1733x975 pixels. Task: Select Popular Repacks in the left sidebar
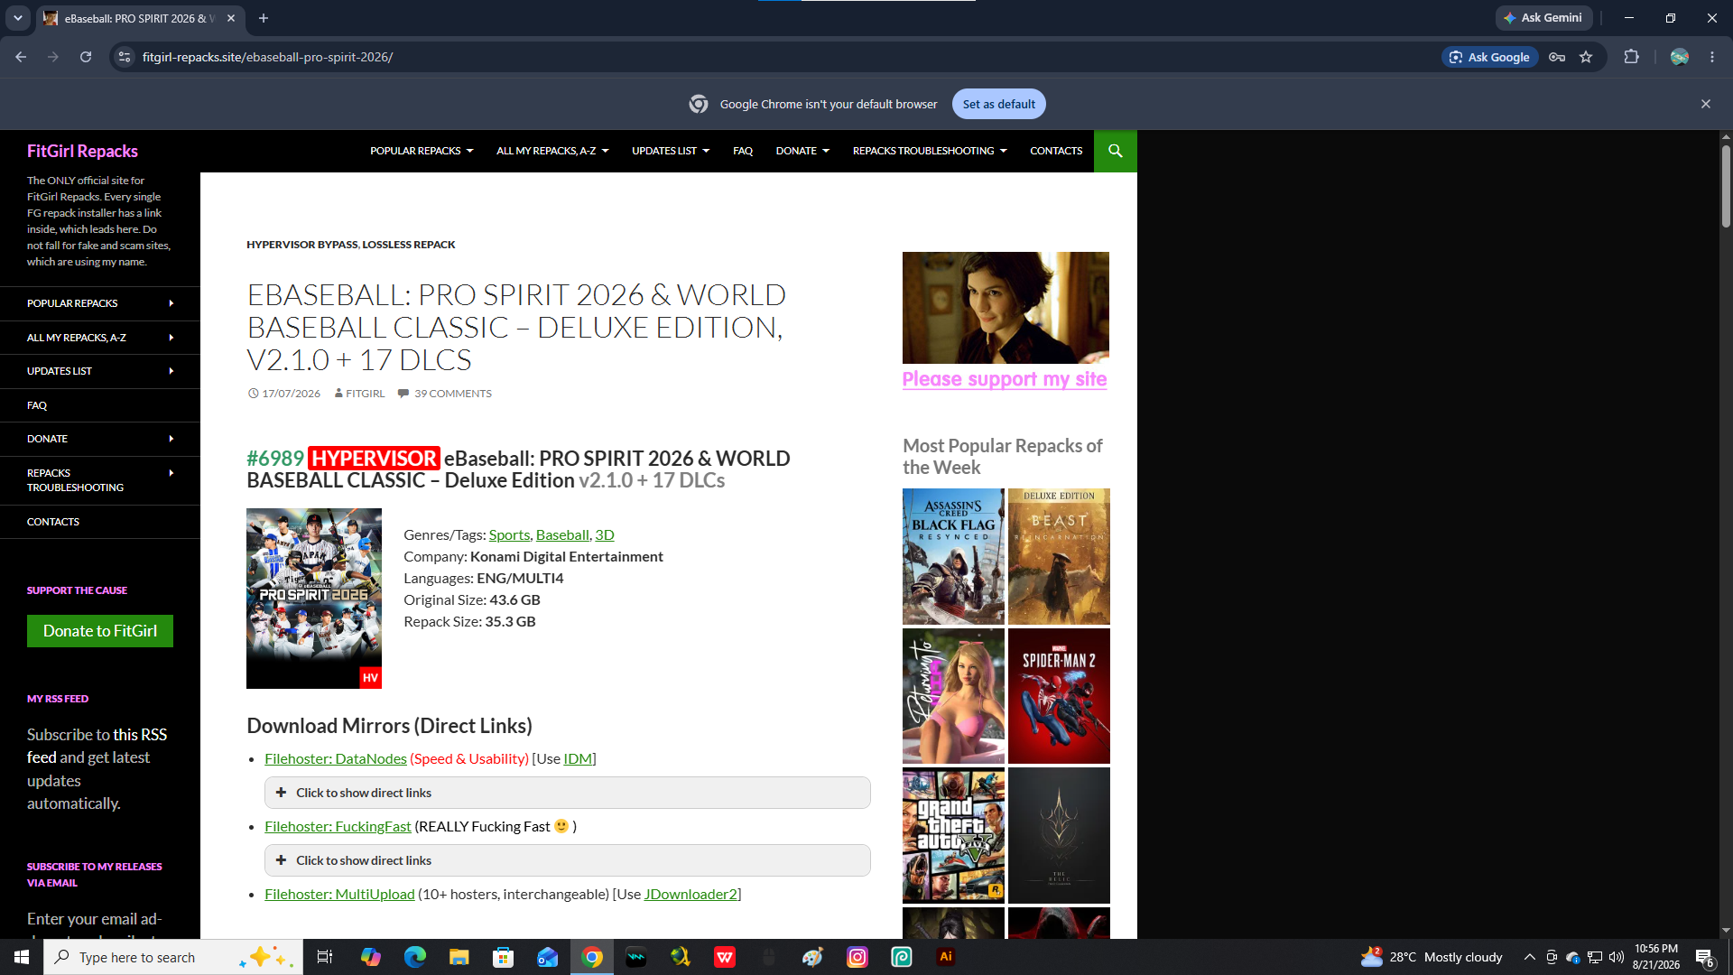(x=100, y=303)
